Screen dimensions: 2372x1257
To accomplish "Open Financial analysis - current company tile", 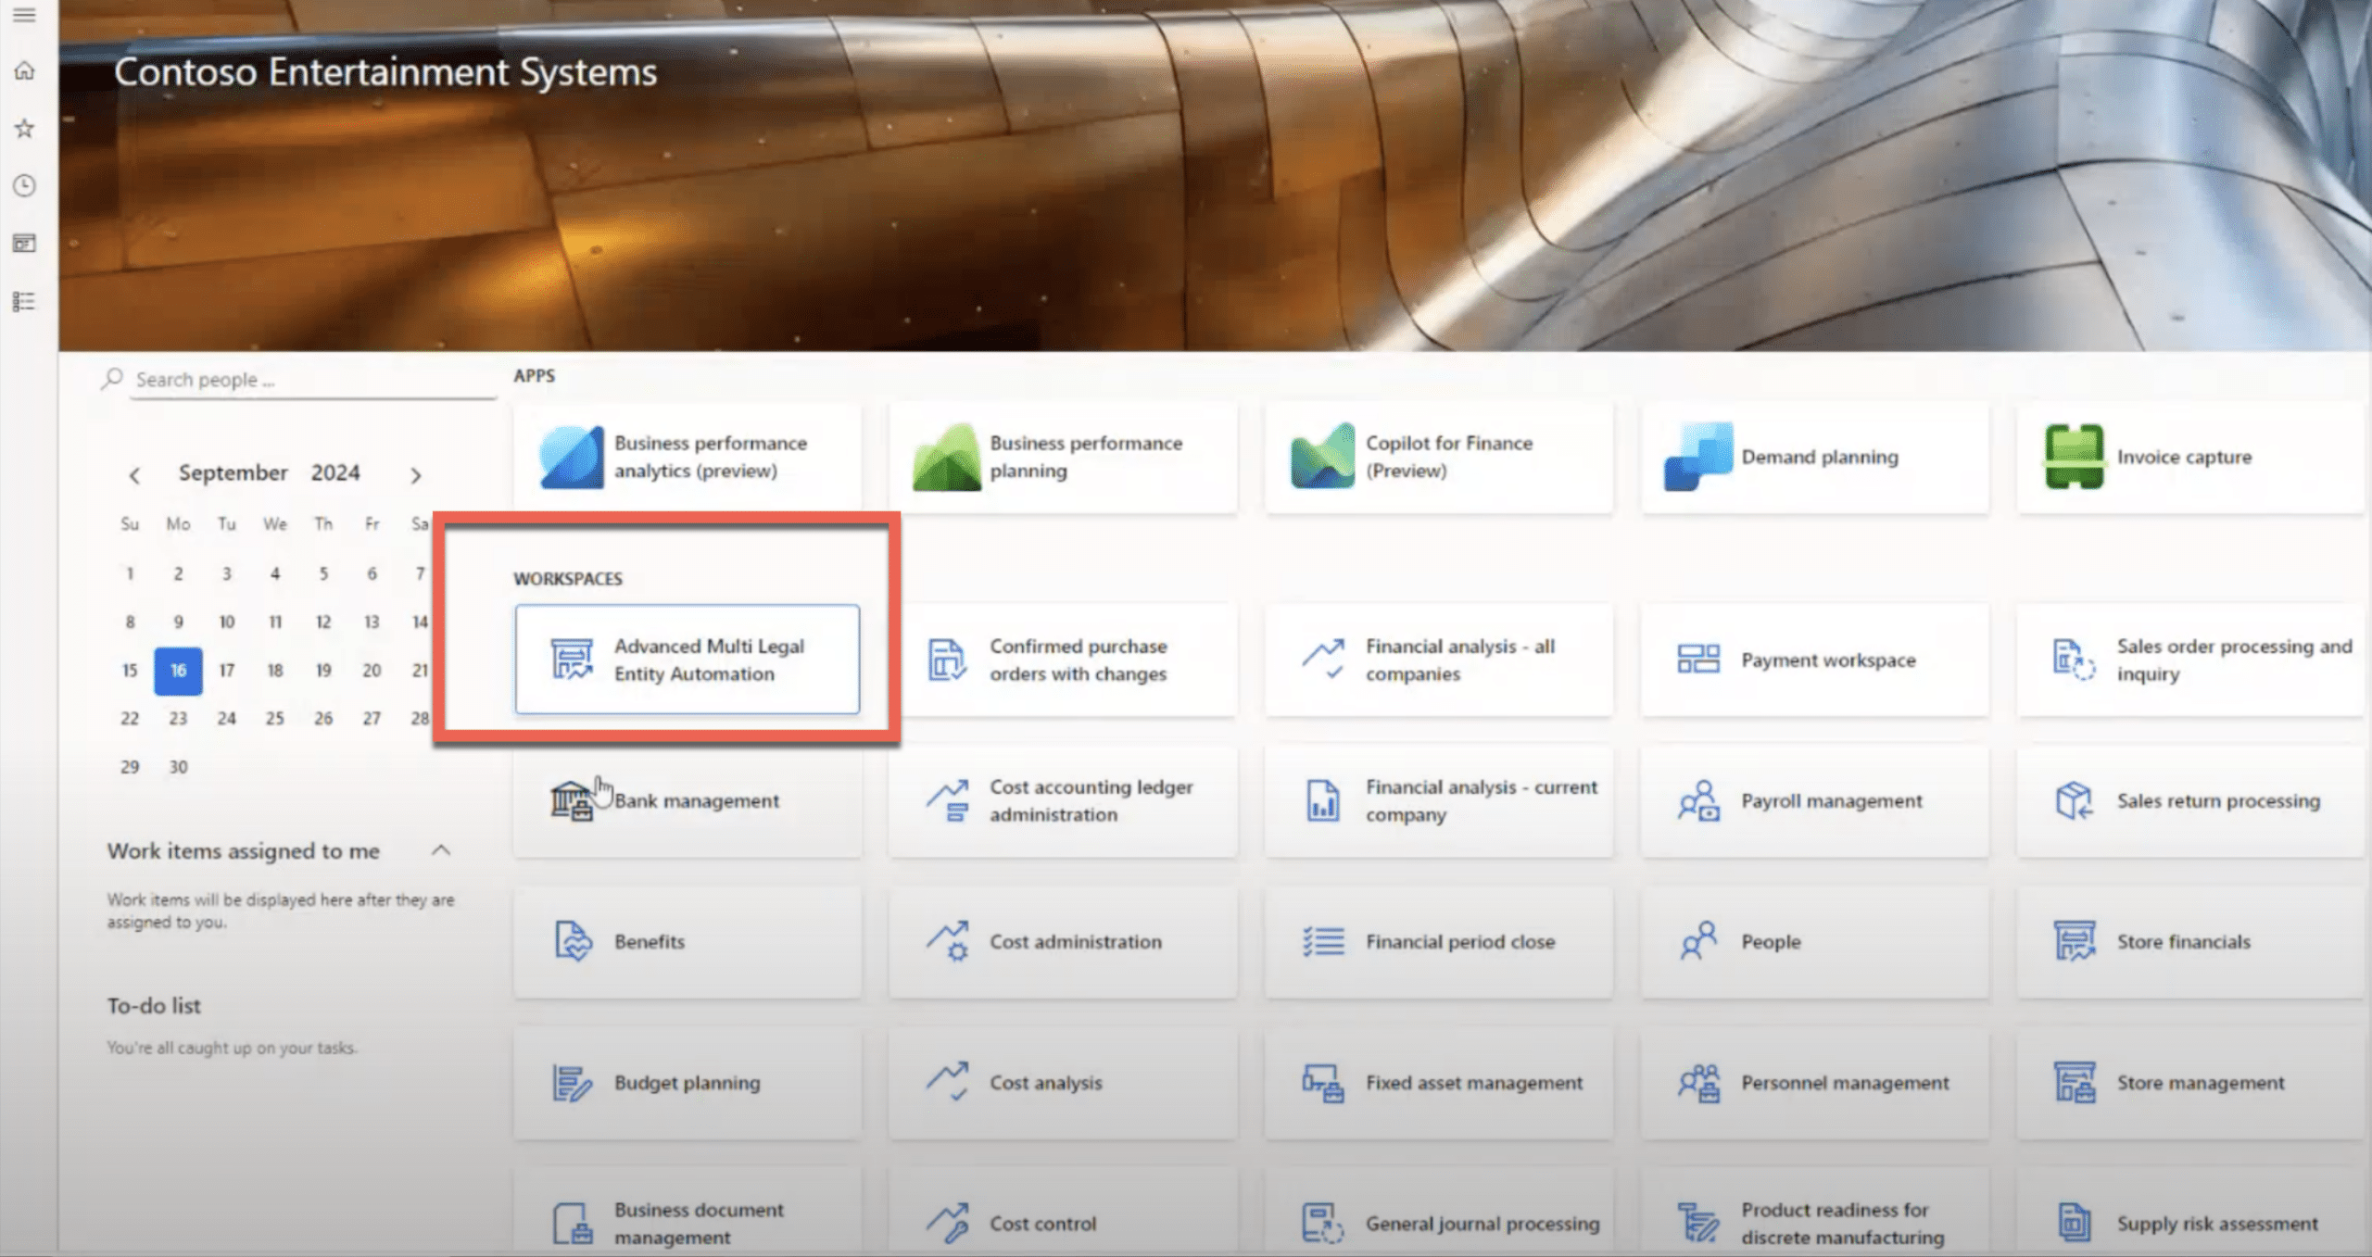I will point(1439,800).
